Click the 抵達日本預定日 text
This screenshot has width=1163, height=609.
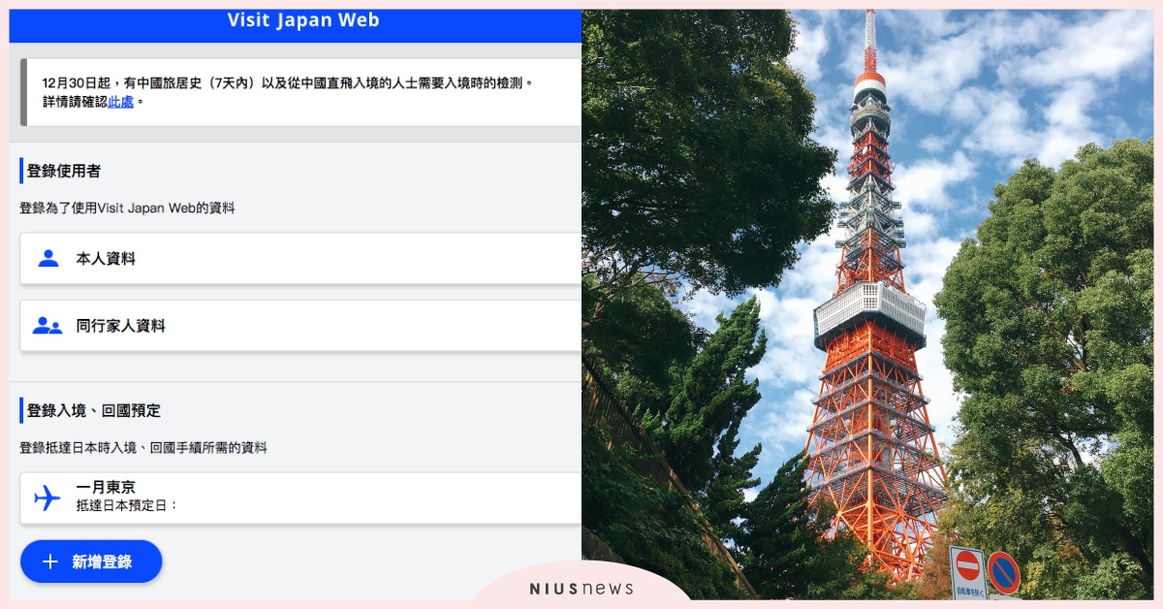point(127,505)
